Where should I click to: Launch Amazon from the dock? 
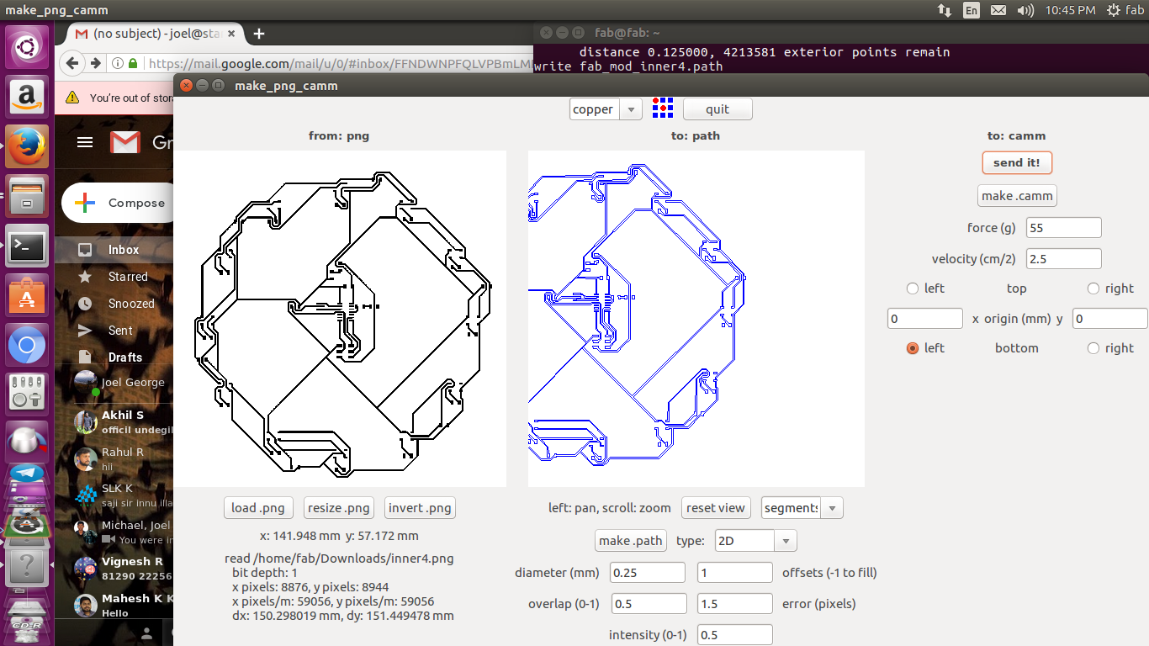(x=27, y=95)
